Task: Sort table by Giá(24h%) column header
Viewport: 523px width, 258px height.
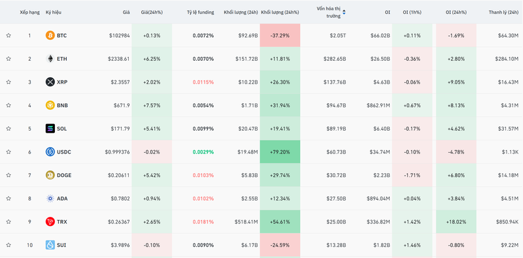Action: click(152, 12)
